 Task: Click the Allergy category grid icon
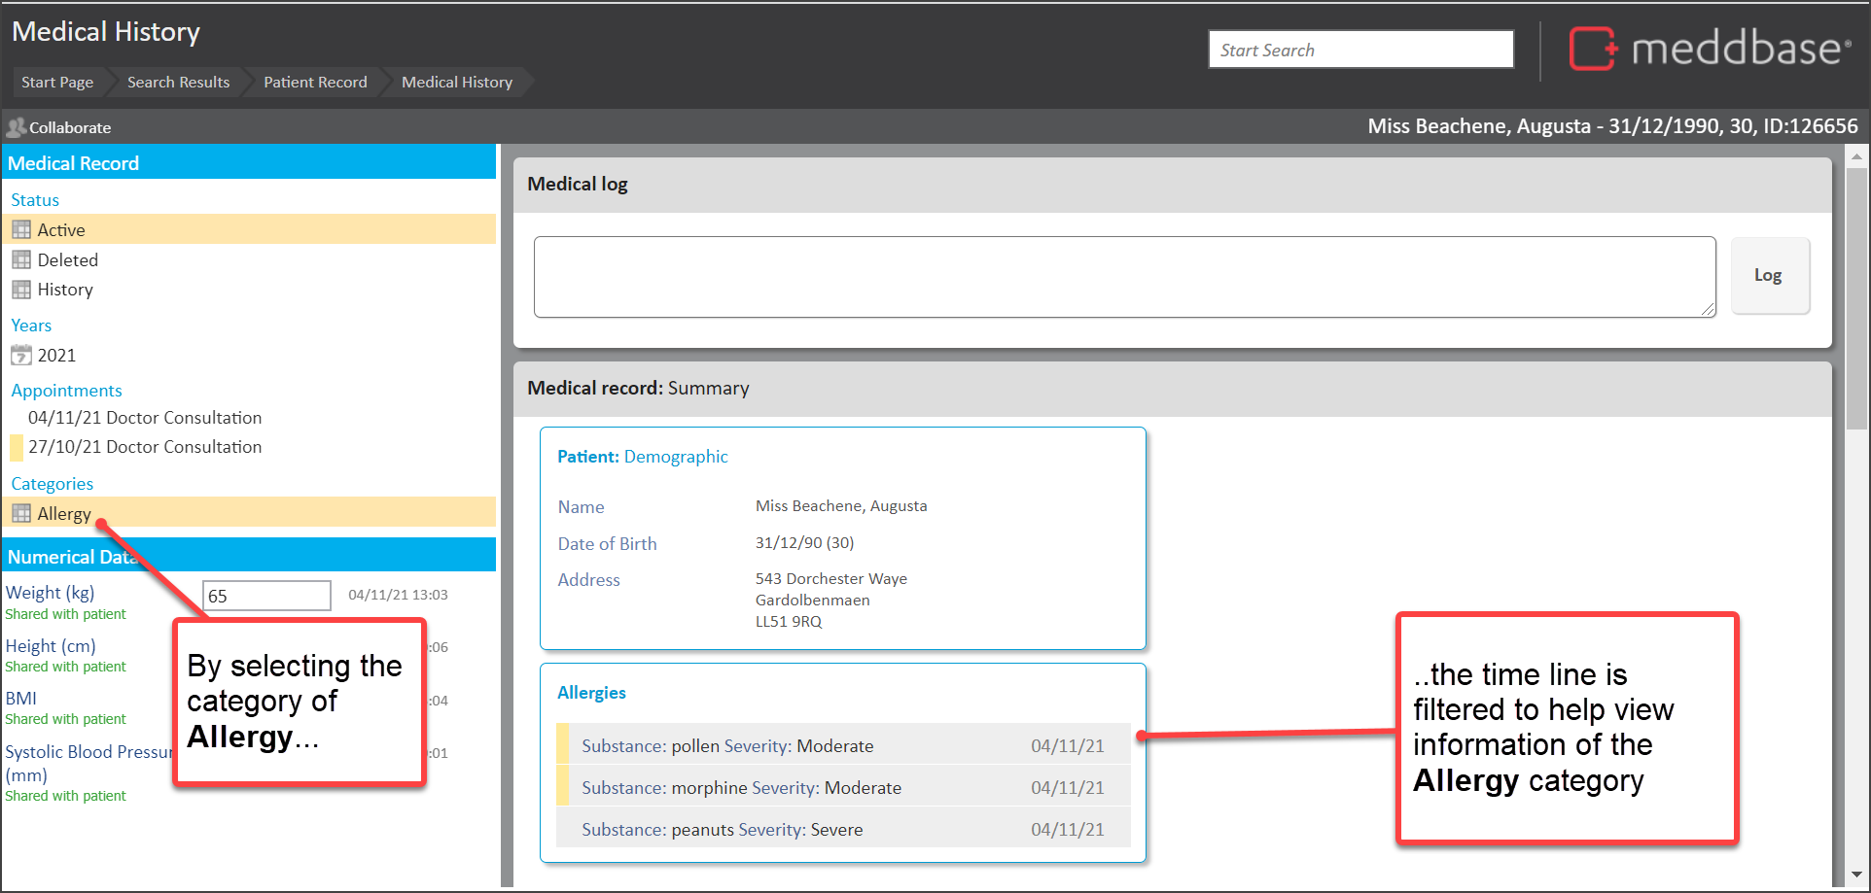(21, 514)
